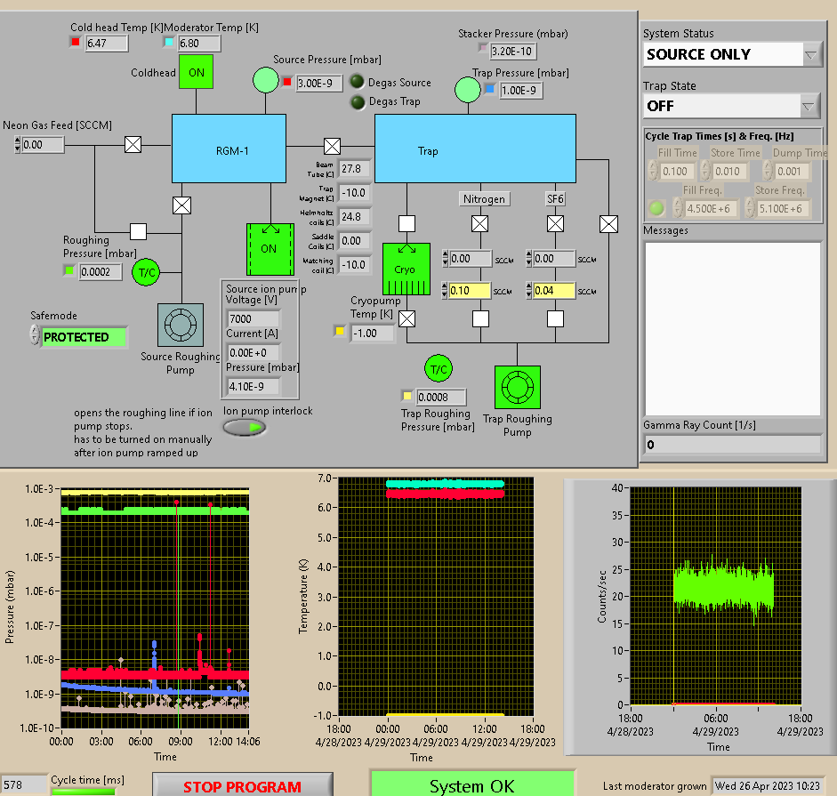Click the SF6 line valve icon
Screen dimensions: 837x796
pyautogui.click(x=555, y=223)
